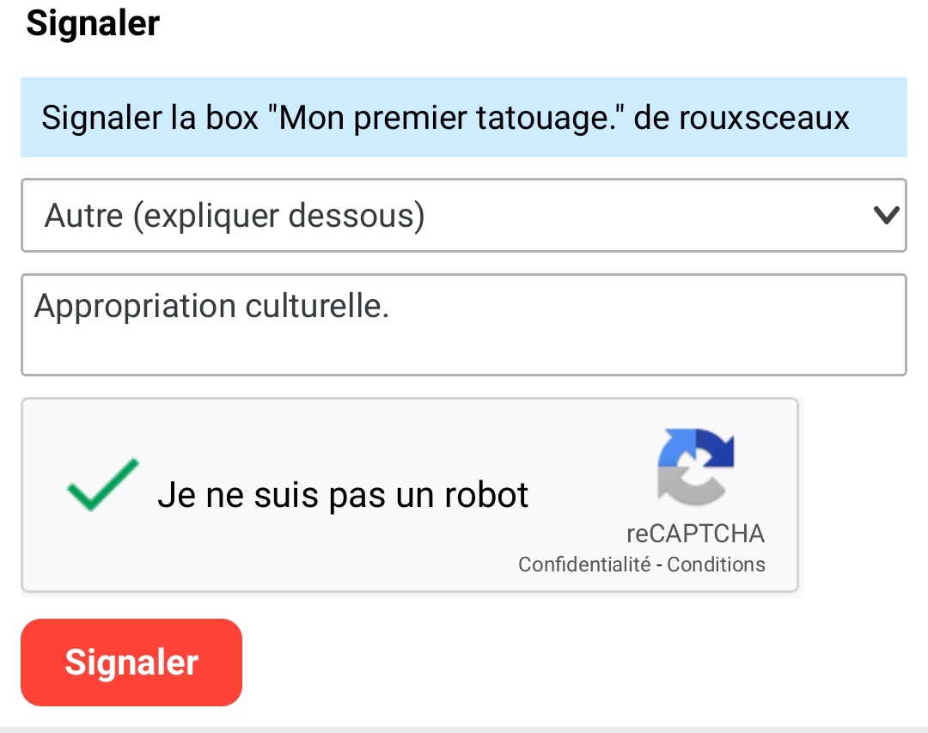Expand the dropdown chevron arrow

(x=885, y=216)
